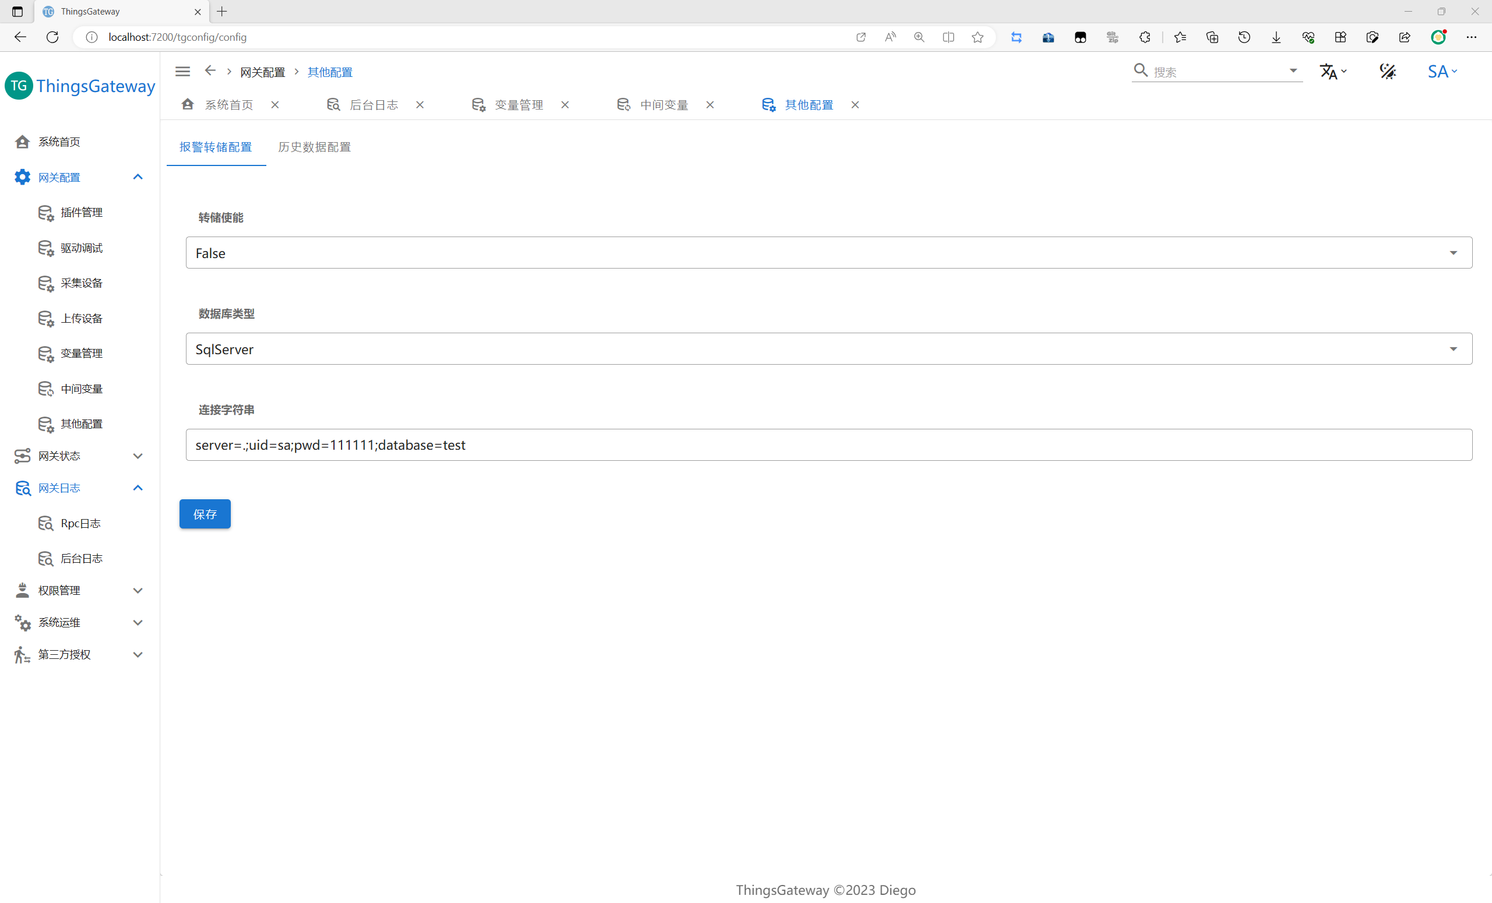
Task: Click the 连接字符串 input field
Action: (x=828, y=445)
